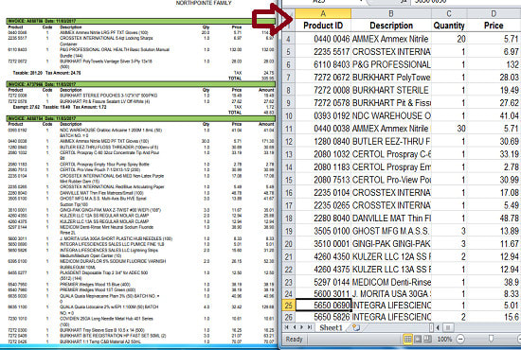Viewport: 521px width, 350px height.
Task: Select row 4 header
Action: 288,39
